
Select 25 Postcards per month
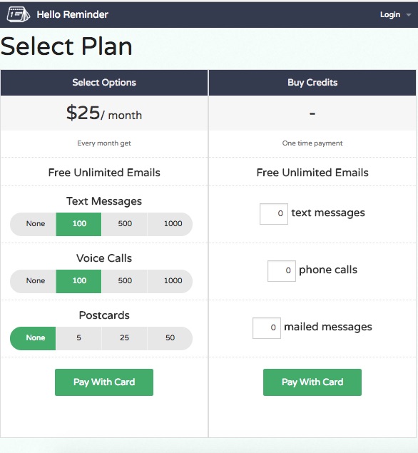point(125,338)
